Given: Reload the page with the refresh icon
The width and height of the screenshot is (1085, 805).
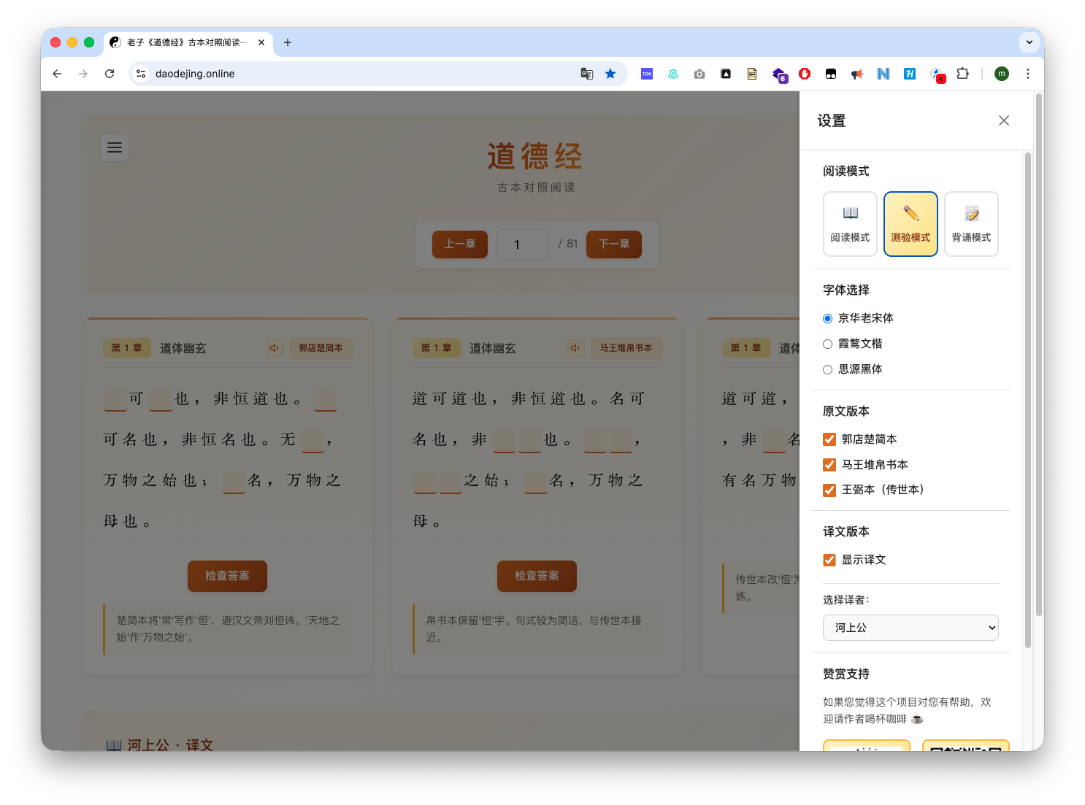Looking at the screenshot, I should [x=110, y=74].
